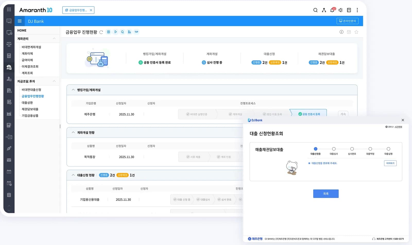Collapse the 자금조달.투자 menu section
This screenshot has width=412, height=245.
pos(54,81)
